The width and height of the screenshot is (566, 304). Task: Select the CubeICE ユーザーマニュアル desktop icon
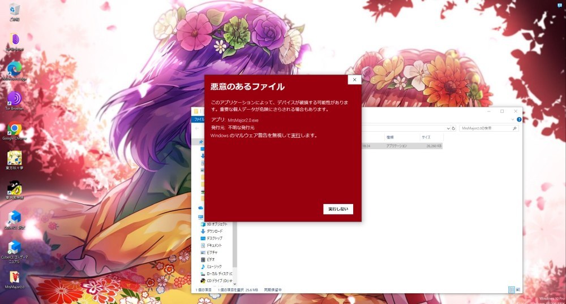pos(15,252)
